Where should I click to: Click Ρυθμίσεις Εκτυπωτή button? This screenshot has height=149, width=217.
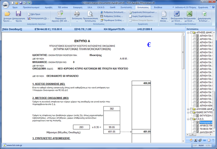tap(113, 12)
